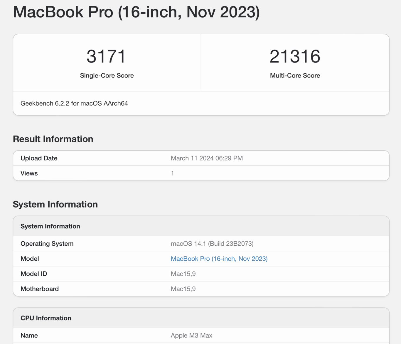Viewport: 401px width, 344px height.
Task: Select the macOS 14.1 build value
Action: [x=212, y=244]
